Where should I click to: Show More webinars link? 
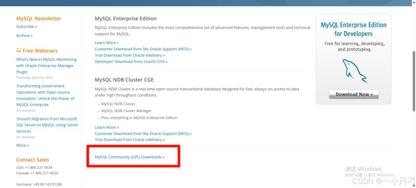click(22, 145)
